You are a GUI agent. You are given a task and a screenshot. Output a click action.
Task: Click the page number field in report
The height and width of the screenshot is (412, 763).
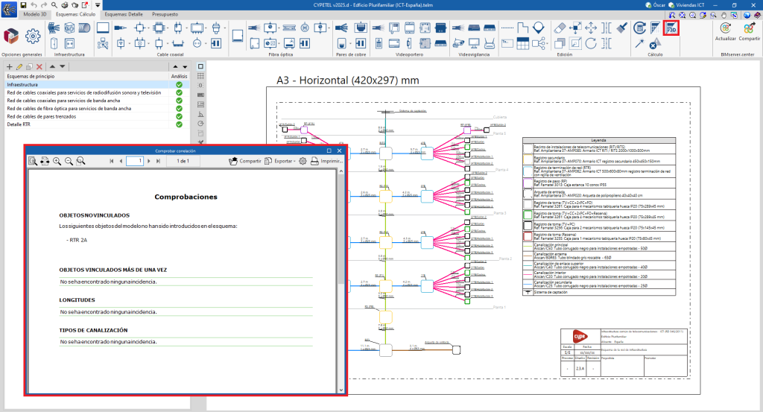[134, 161]
